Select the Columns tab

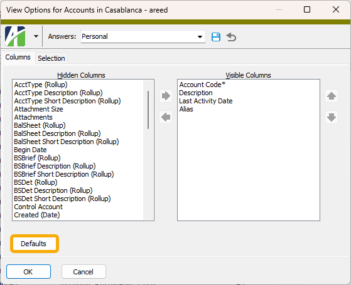[x=18, y=57]
